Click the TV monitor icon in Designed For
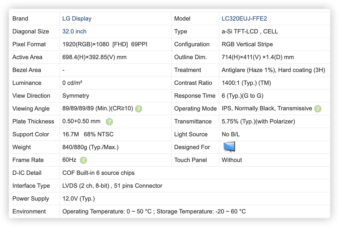The width and height of the screenshot is (339, 227). click(229, 147)
